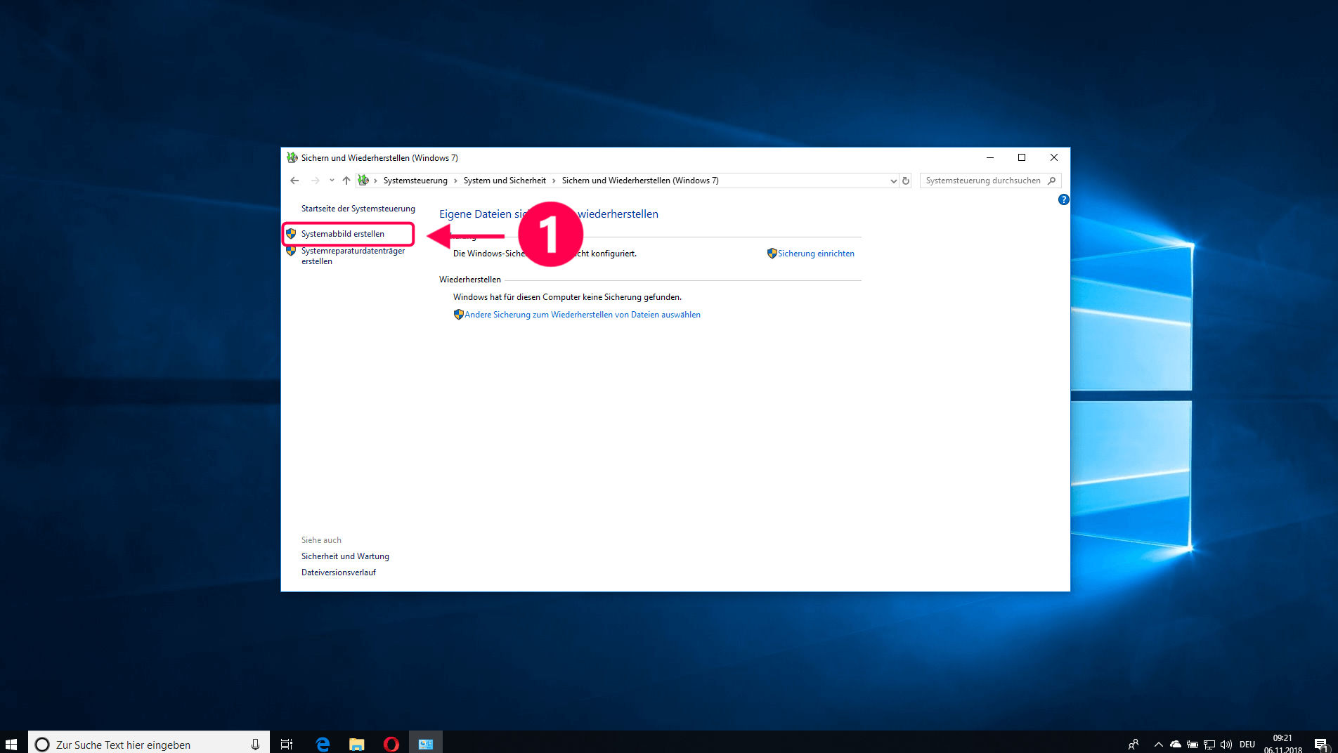Open the address bar history dropdown
Viewport: 1338px width, 753px height.
click(893, 181)
